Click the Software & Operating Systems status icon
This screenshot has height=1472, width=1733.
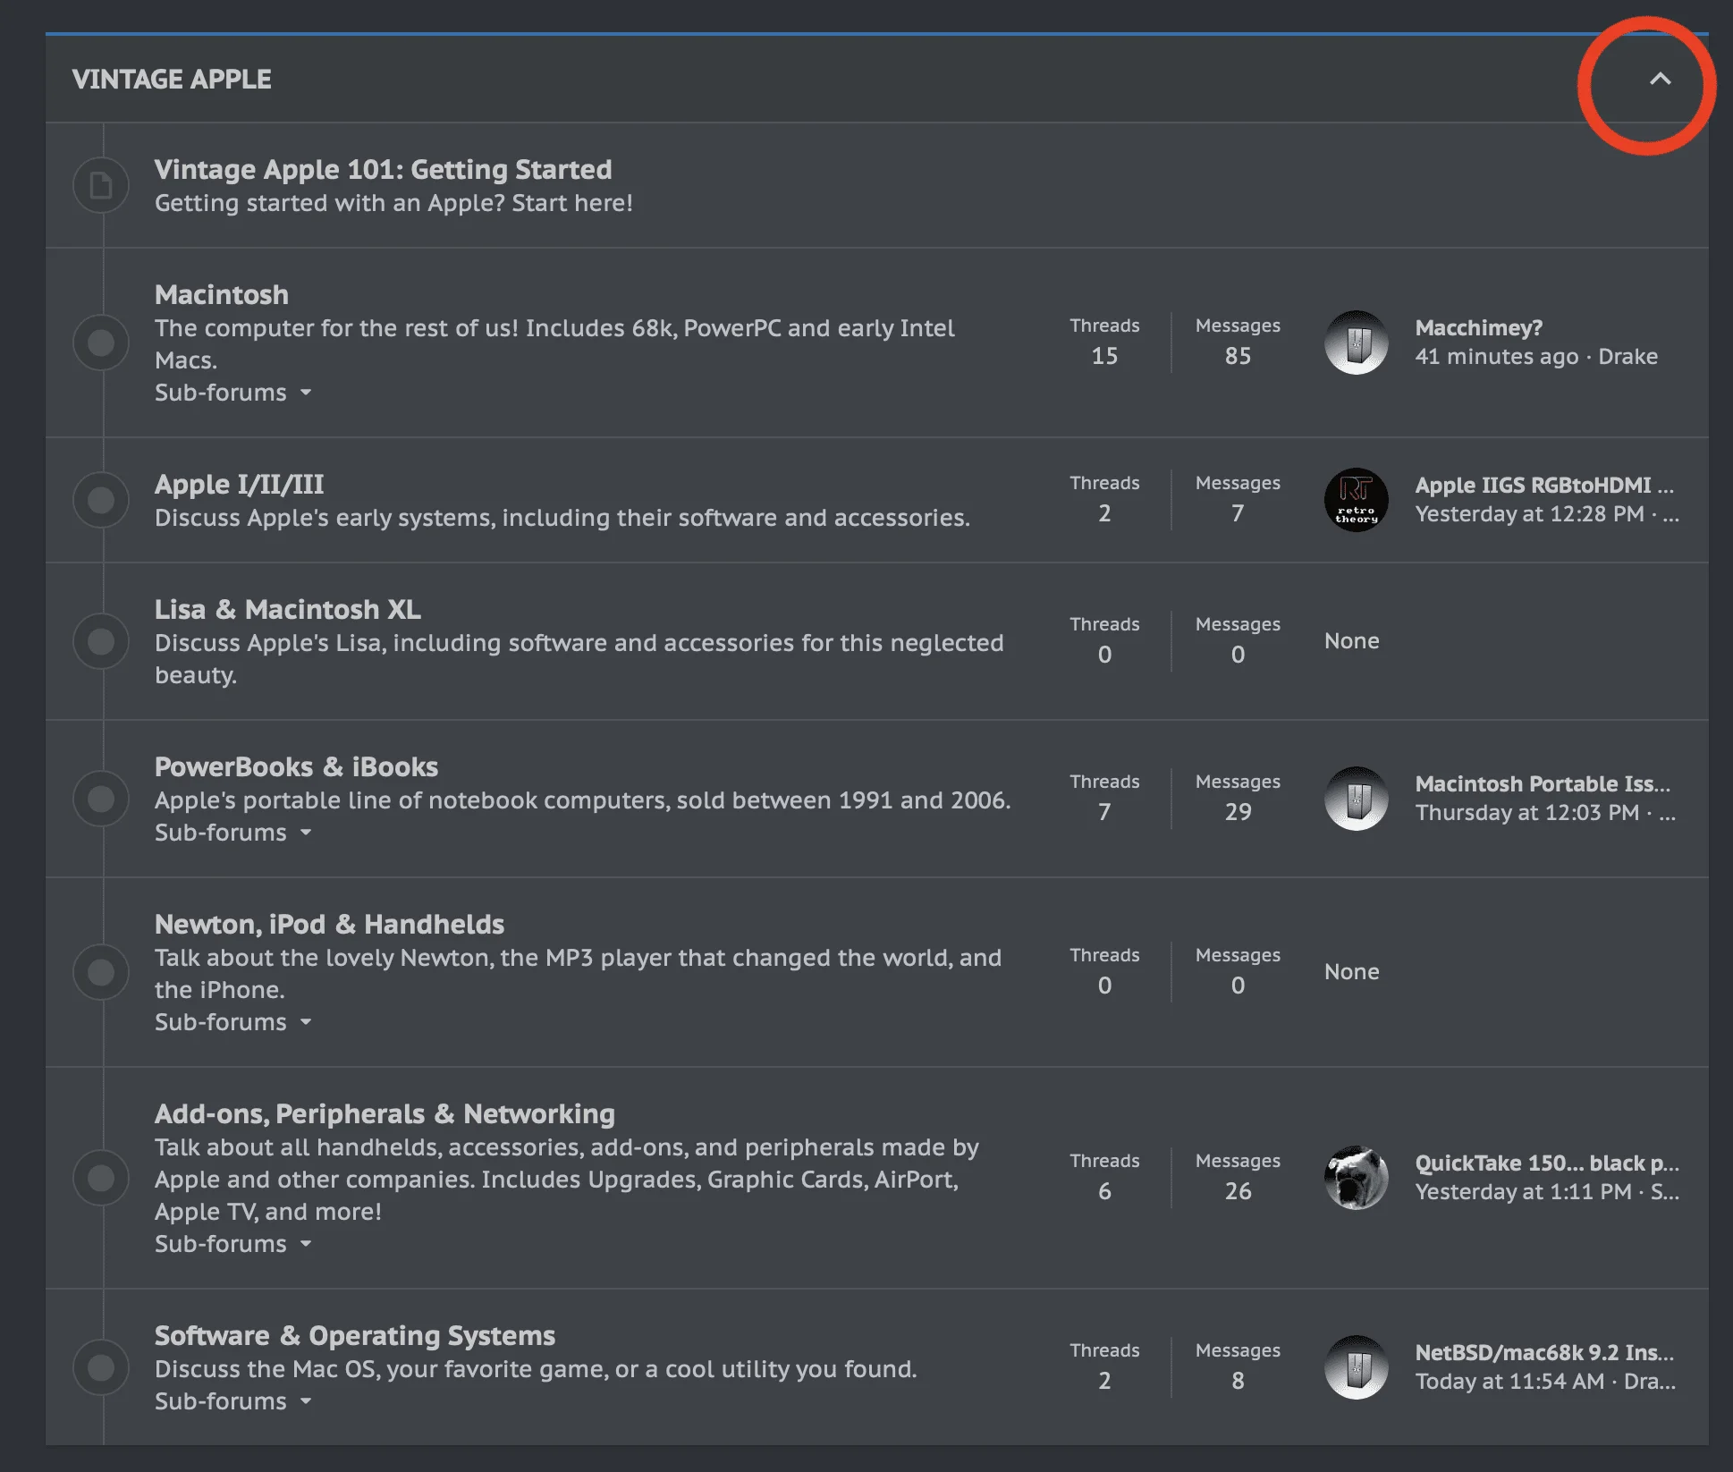(x=101, y=1367)
